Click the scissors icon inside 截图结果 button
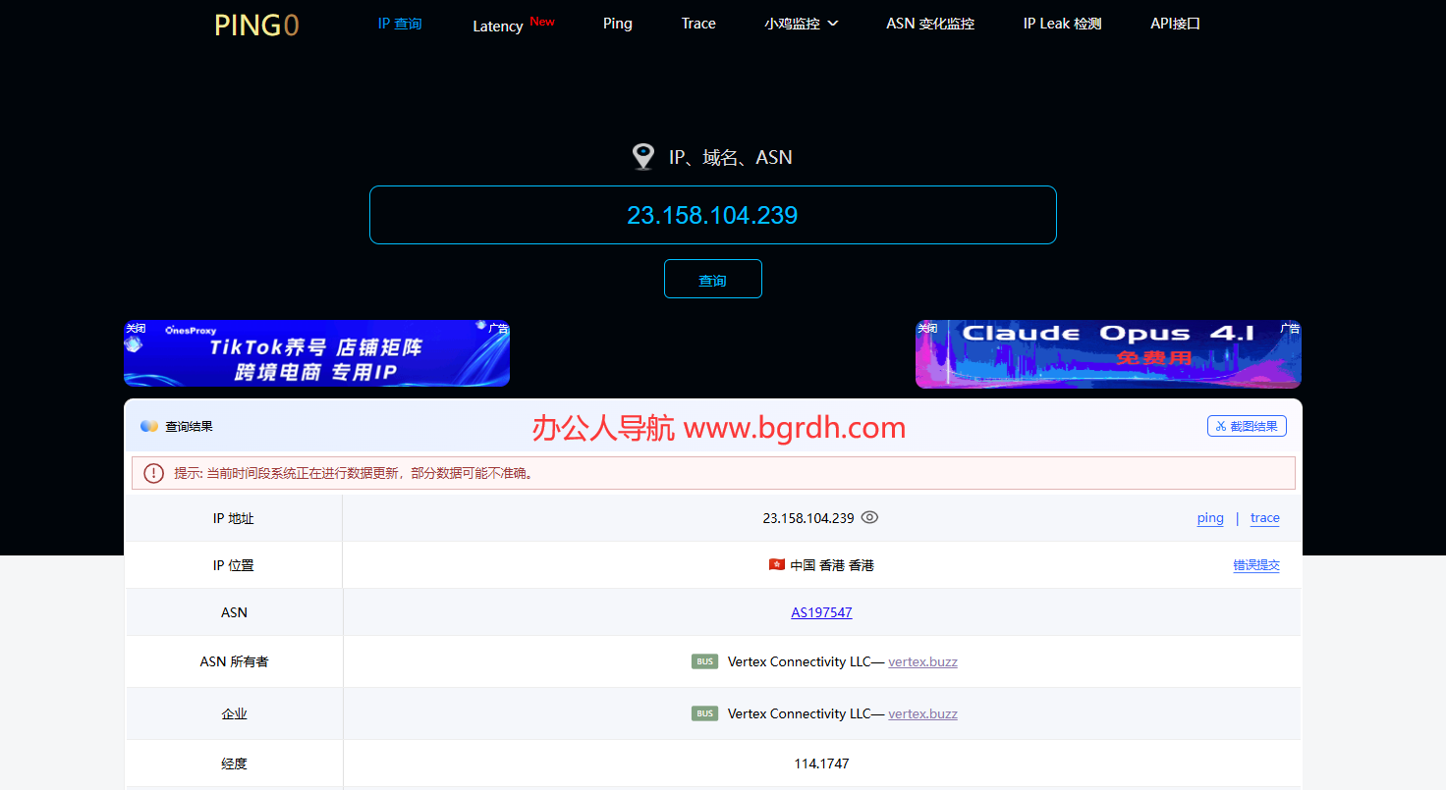This screenshot has width=1446, height=790. (x=1221, y=425)
